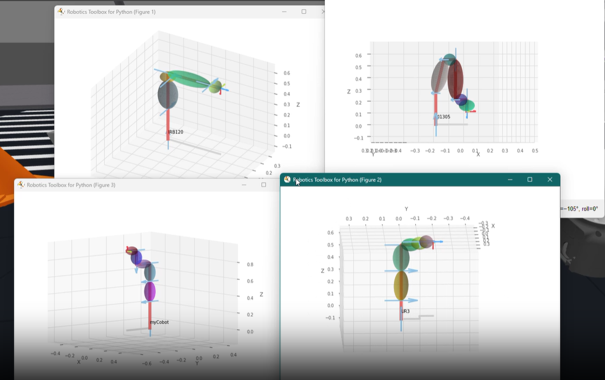Screen dimensions: 605x380
Task: Focus the Figure 3 title bar text
Action: [x=71, y=185]
